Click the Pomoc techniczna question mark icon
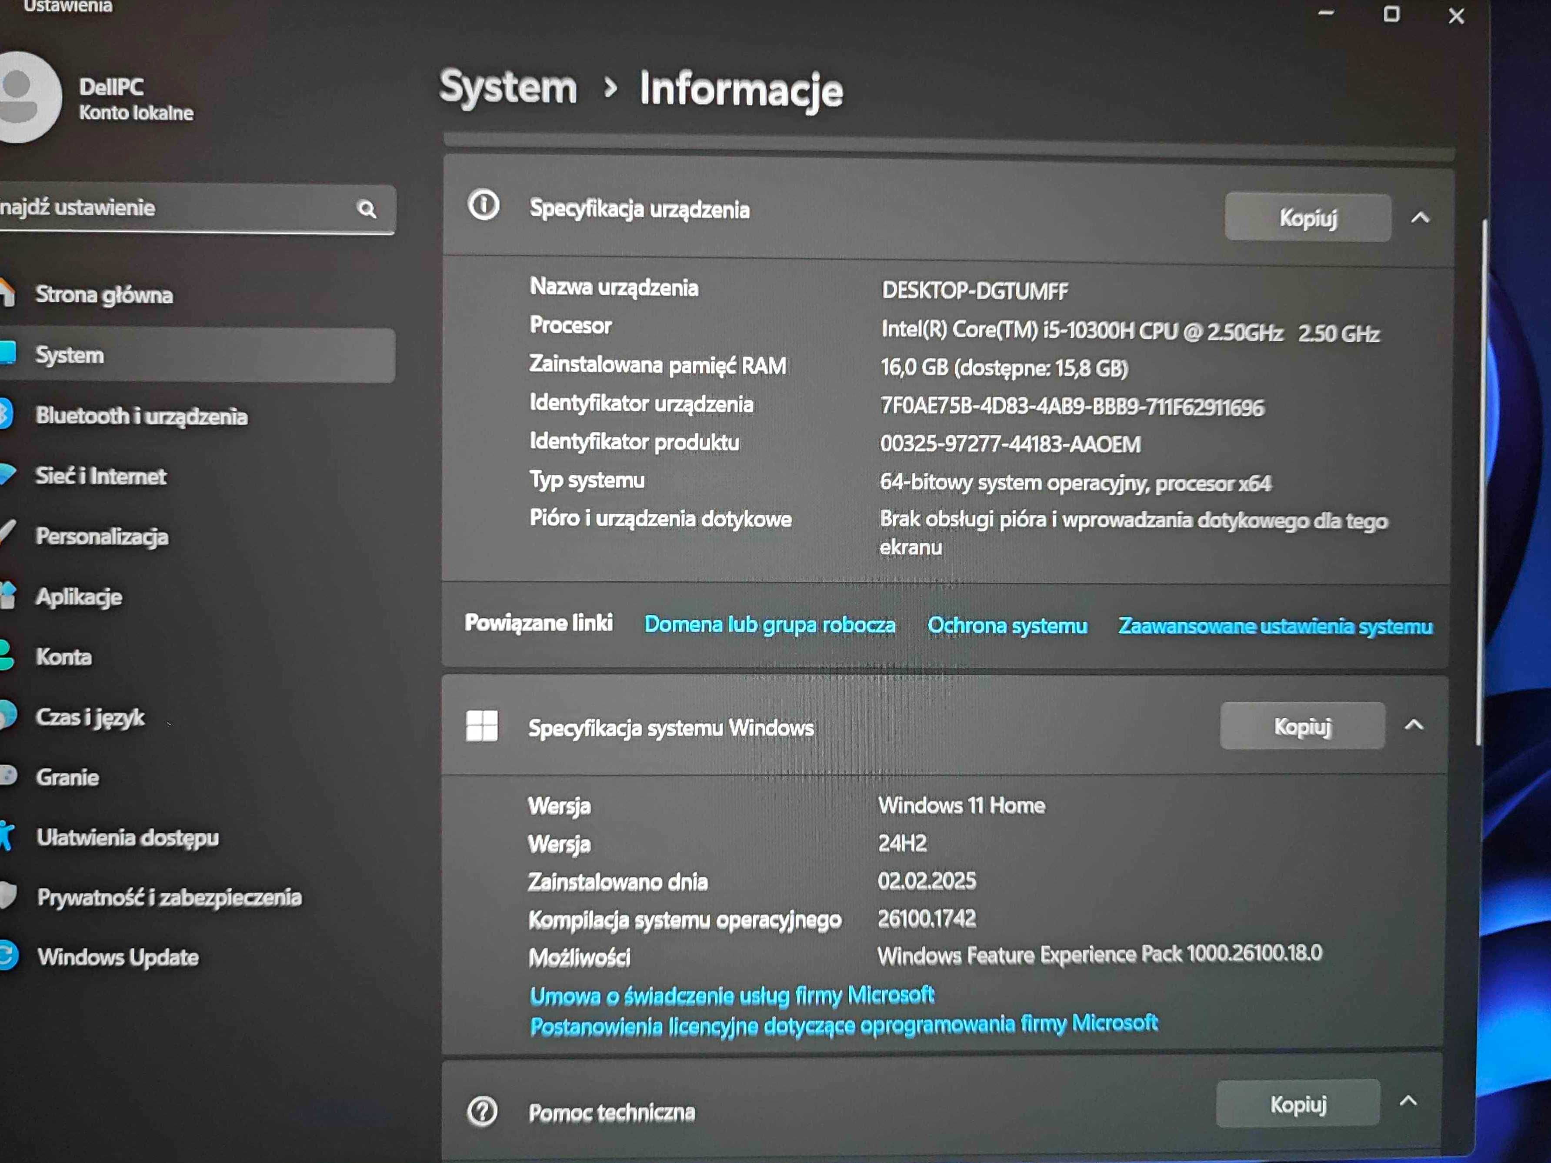This screenshot has width=1551, height=1163. coord(482,1111)
